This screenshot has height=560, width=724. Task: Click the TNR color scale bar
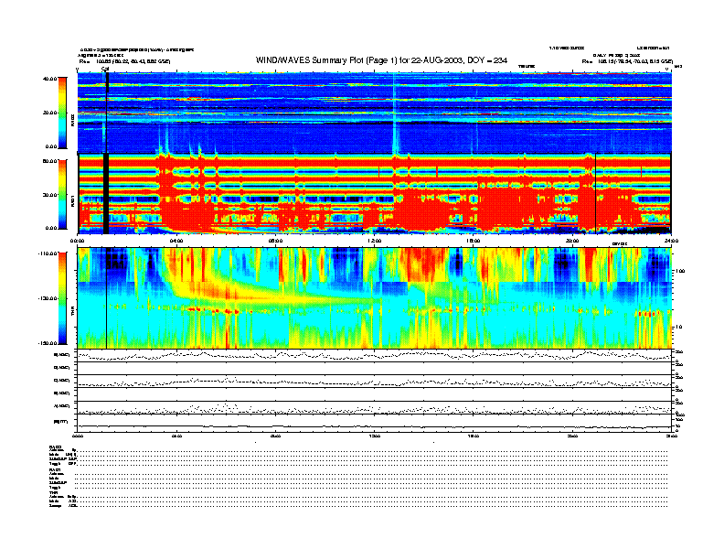click(x=62, y=298)
